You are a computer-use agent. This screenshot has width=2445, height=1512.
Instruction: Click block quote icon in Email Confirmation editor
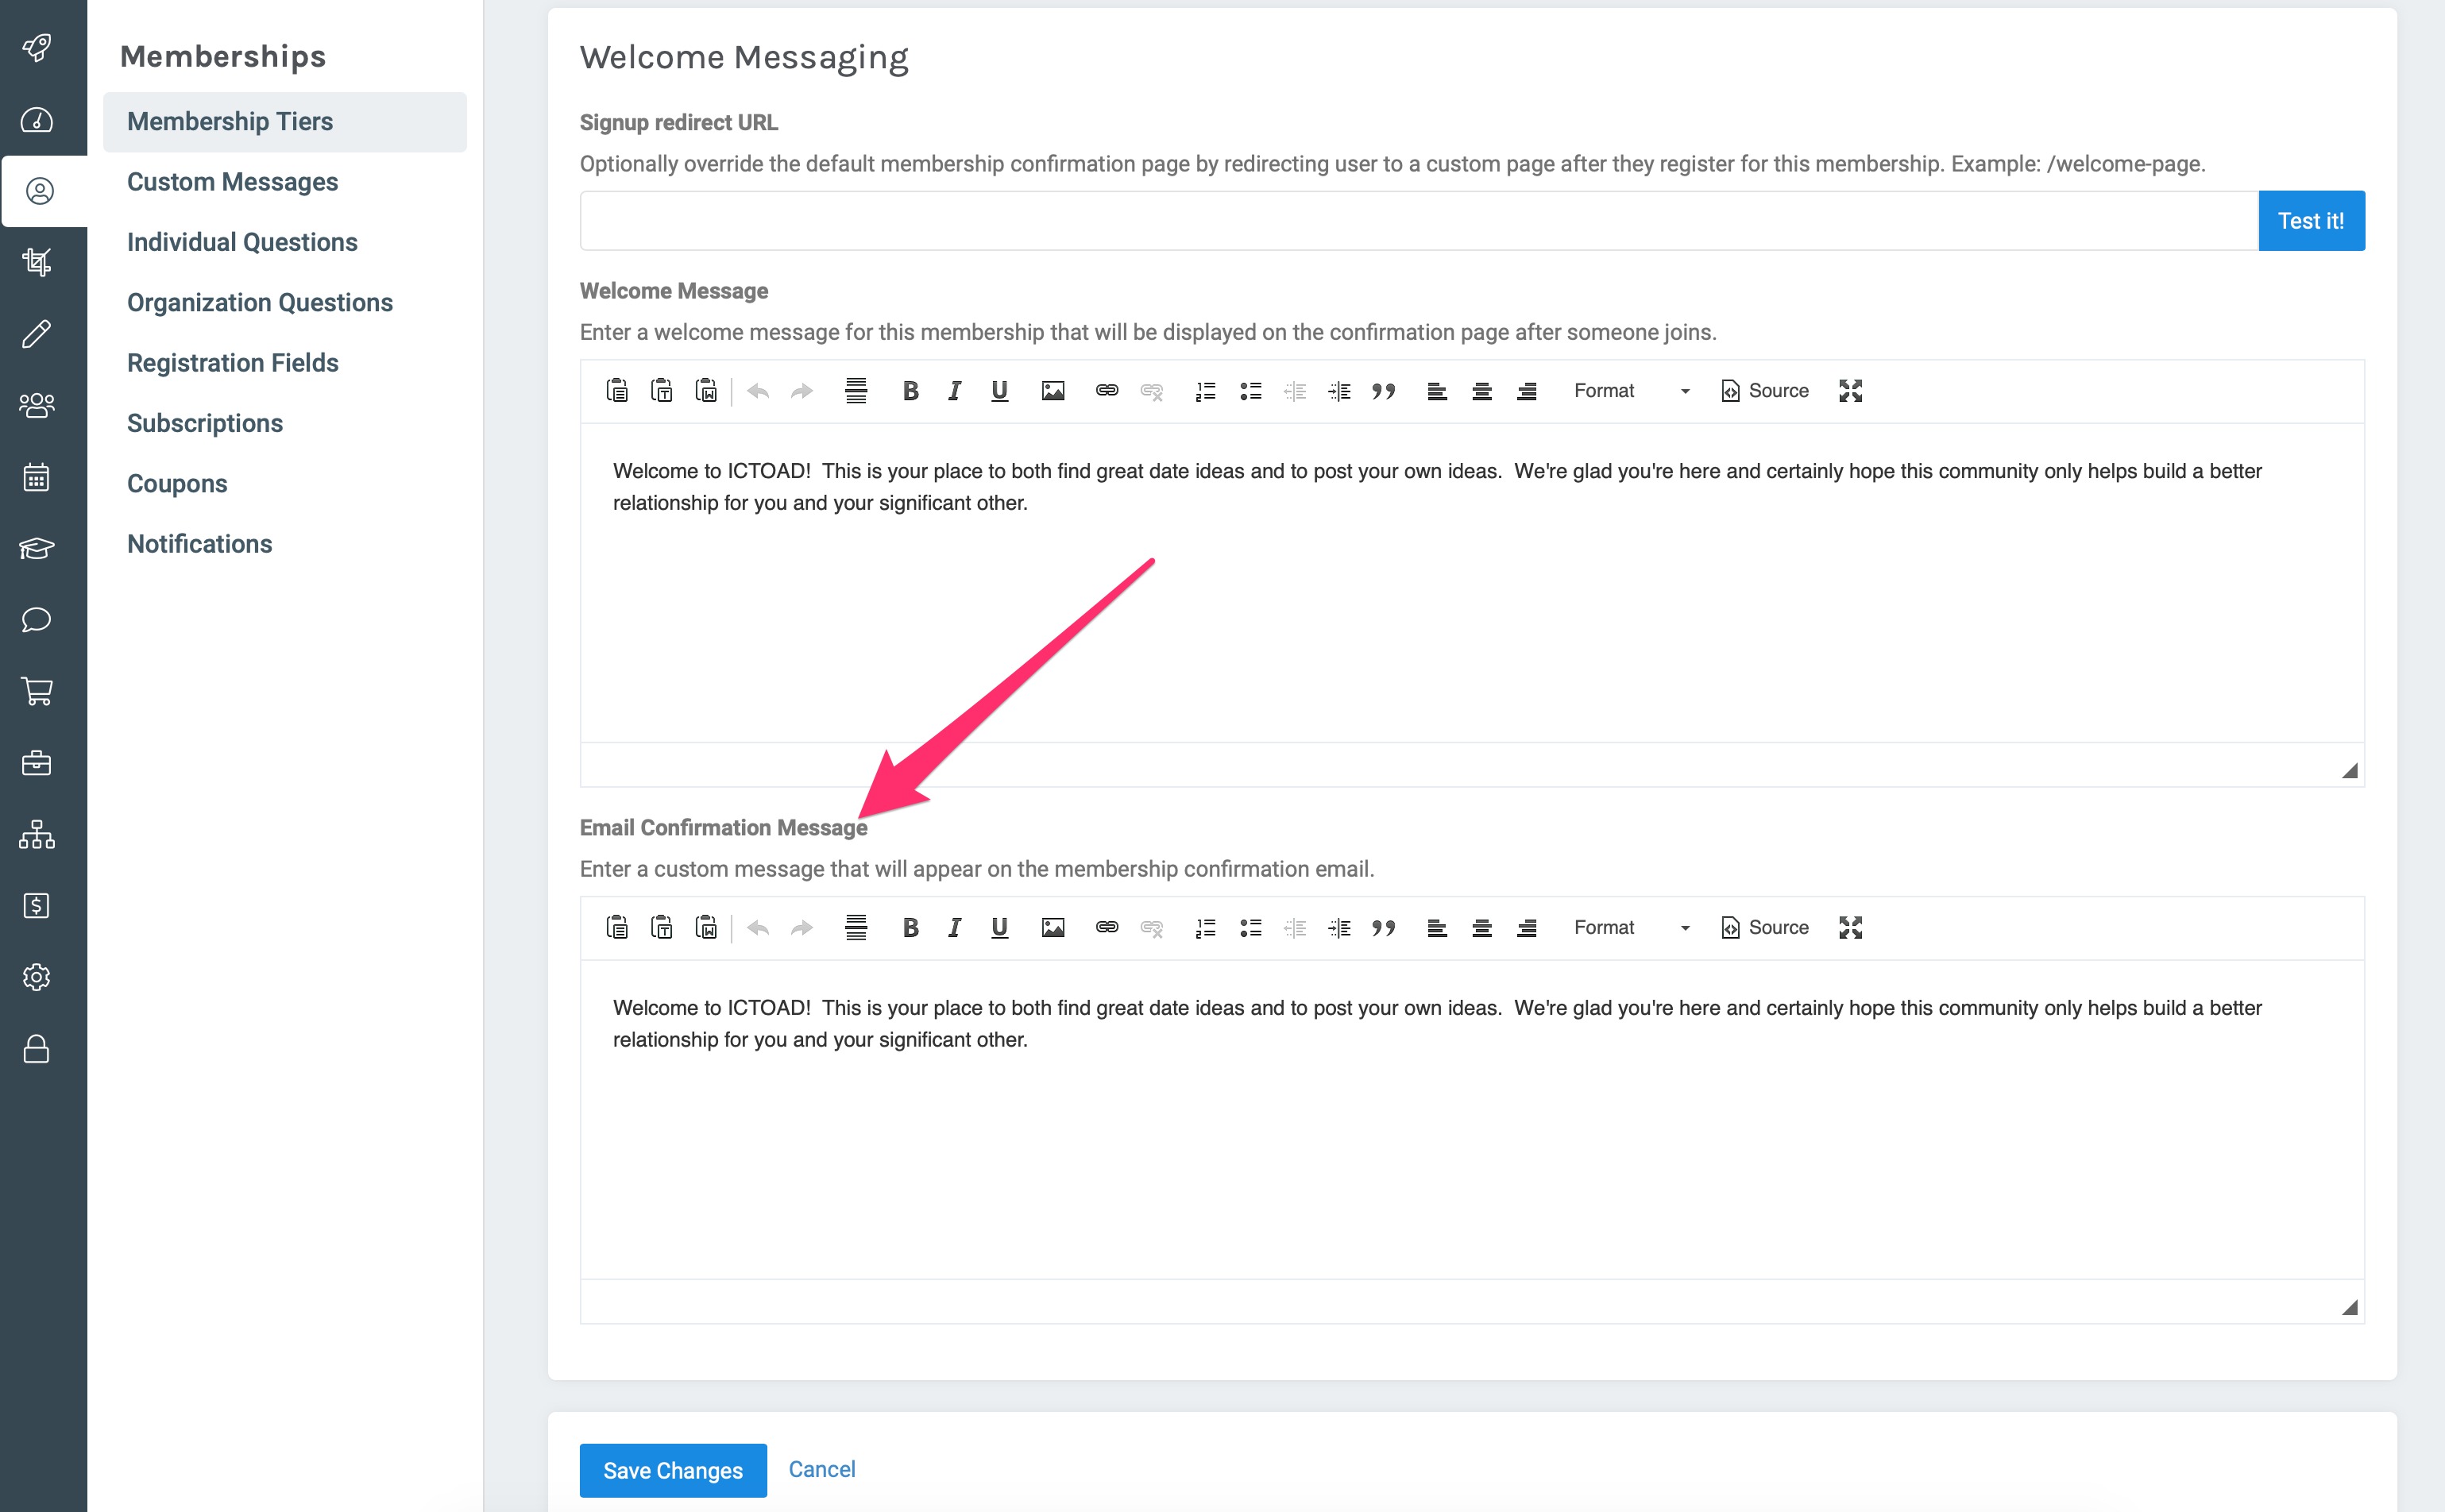click(x=1383, y=928)
